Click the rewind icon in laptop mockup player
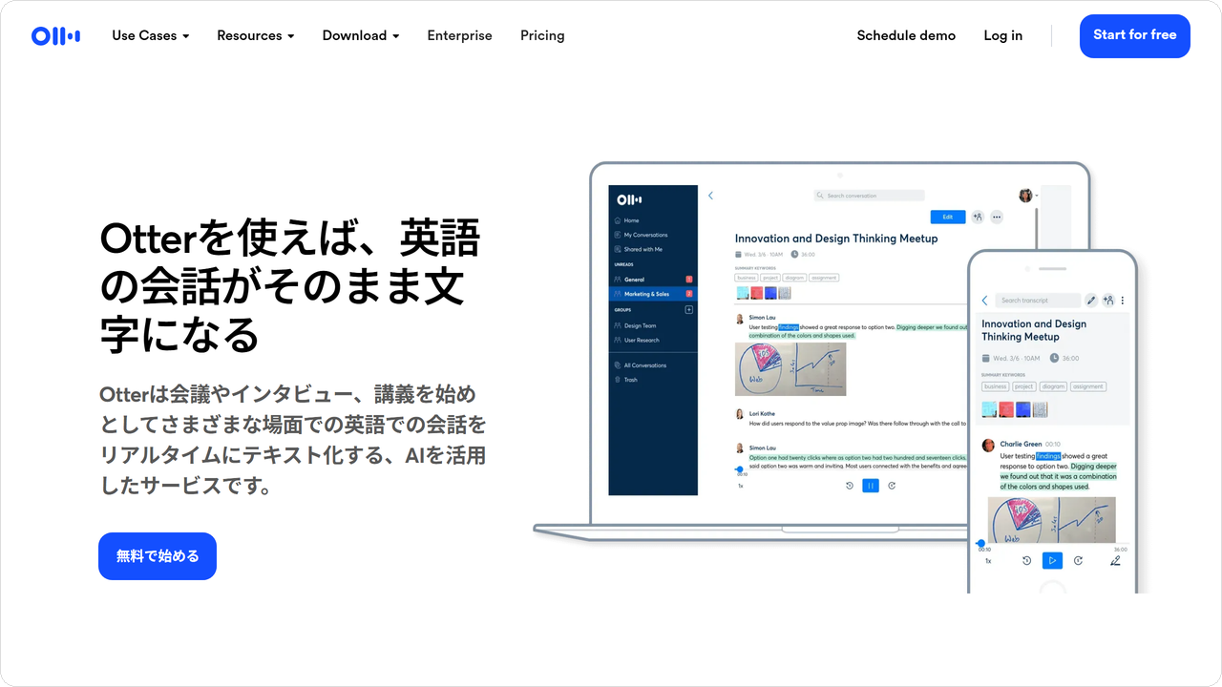The height and width of the screenshot is (687, 1222). pyautogui.click(x=850, y=486)
